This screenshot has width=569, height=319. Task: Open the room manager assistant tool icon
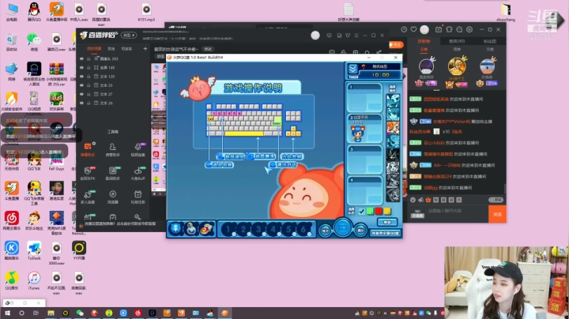pyautogui.click(x=113, y=148)
